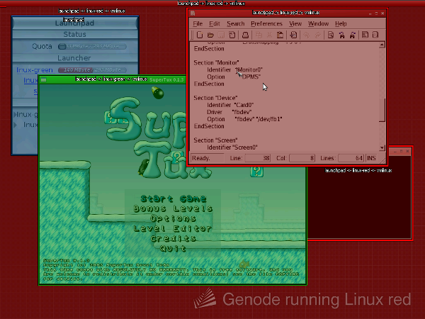Select Credits in SuperTux menu
Screen dimensions: 425x319
173,238
